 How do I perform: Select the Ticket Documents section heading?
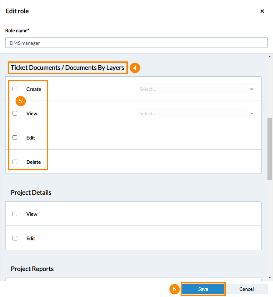click(x=67, y=68)
